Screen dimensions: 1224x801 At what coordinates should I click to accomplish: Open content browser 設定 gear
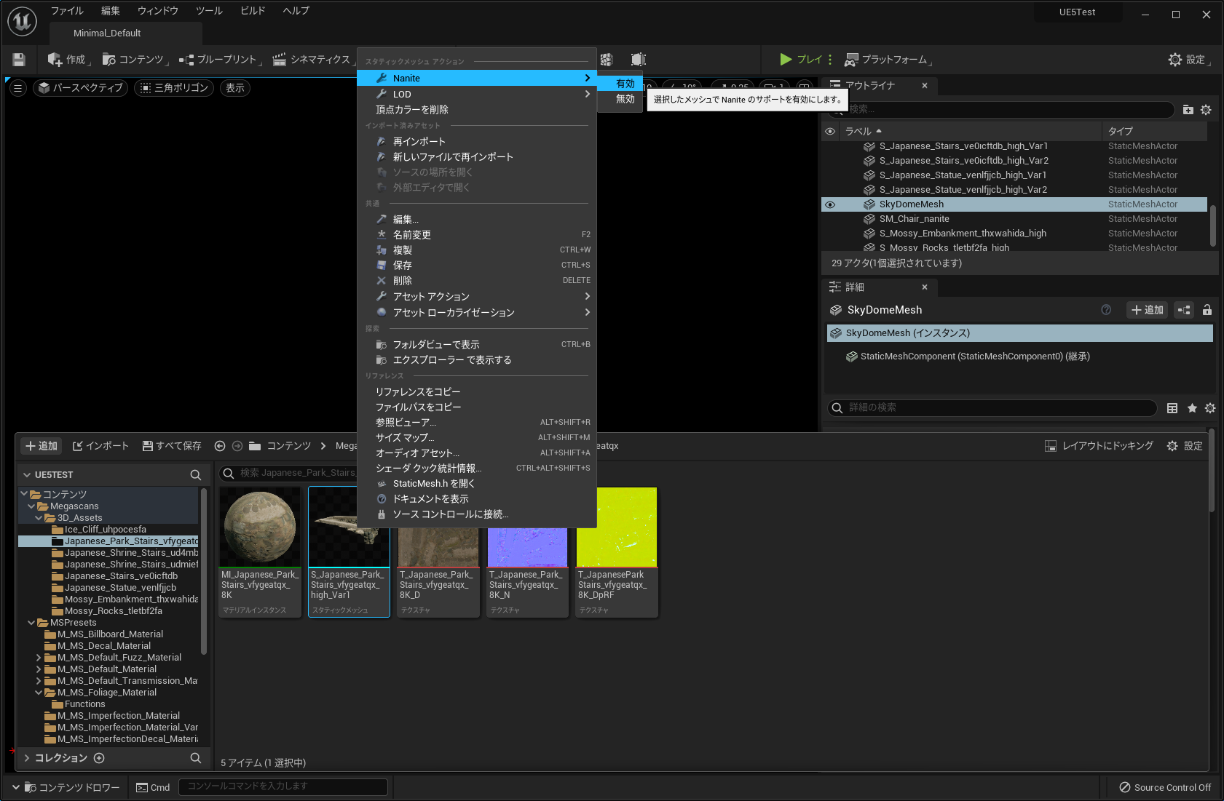[1185, 446]
